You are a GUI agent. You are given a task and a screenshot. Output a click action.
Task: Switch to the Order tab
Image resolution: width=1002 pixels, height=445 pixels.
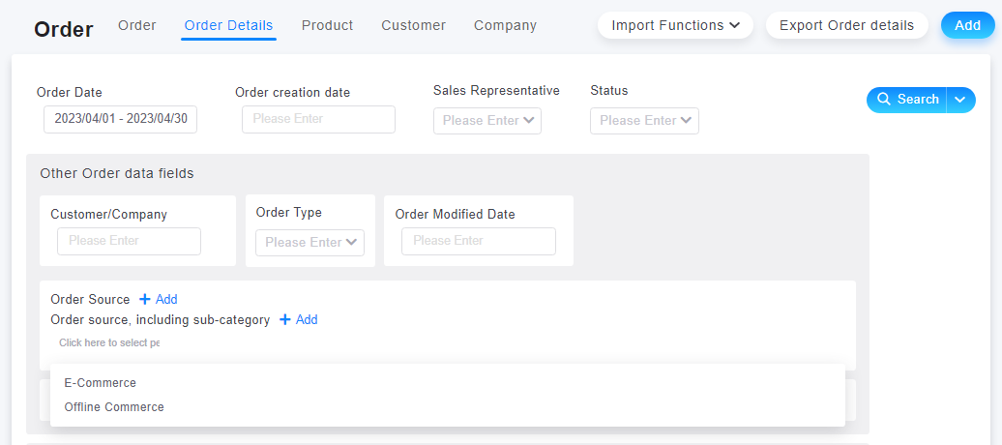click(x=137, y=25)
